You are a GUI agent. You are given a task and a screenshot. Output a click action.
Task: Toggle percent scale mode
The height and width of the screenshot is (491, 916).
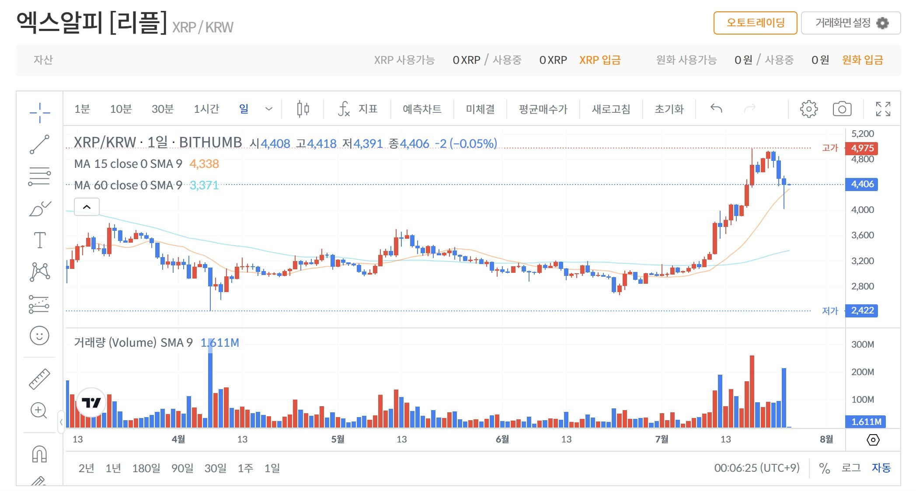[824, 468]
